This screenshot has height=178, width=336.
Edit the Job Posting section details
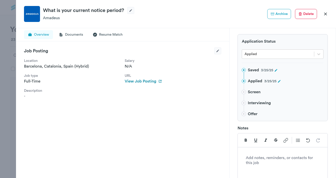coord(218,51)
